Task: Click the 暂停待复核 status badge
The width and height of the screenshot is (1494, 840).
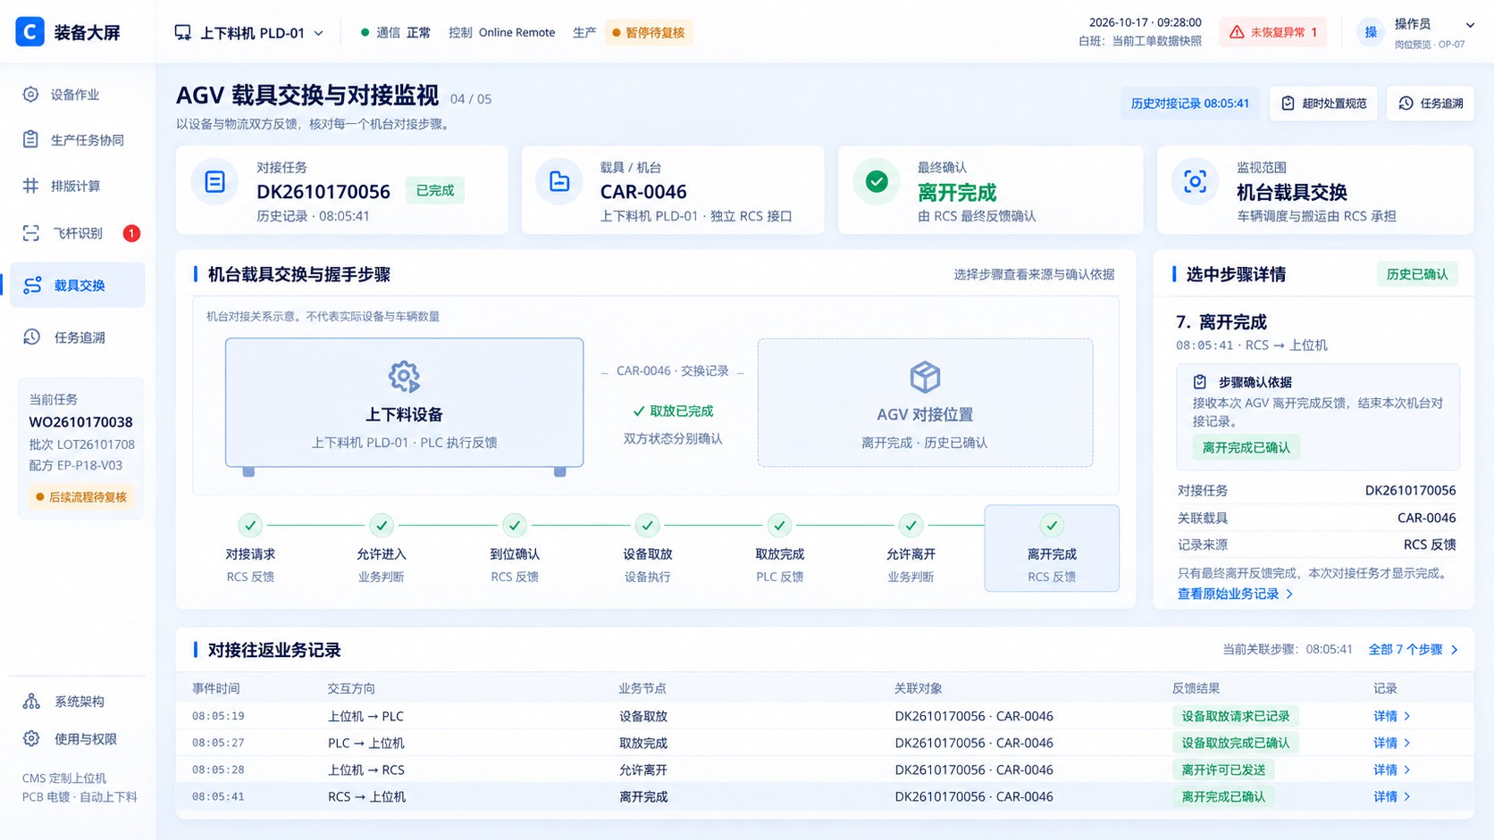Action: tap(649, 33)
